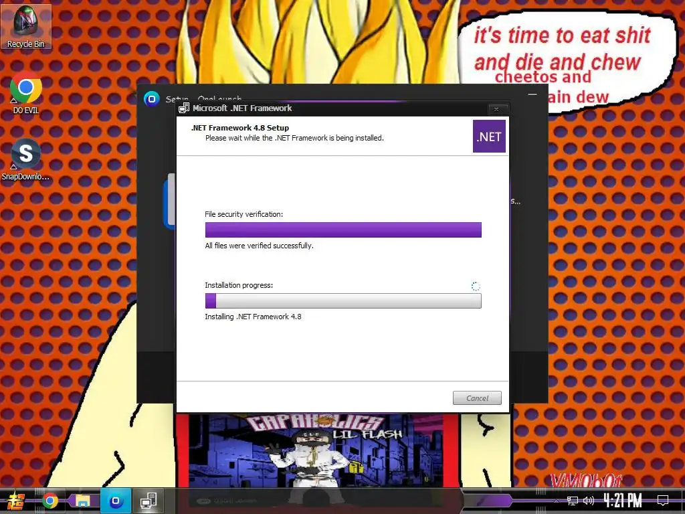Open the volume speaker tray icon
This screenshot has width=685, height=514.
click(x=589, y=501)
